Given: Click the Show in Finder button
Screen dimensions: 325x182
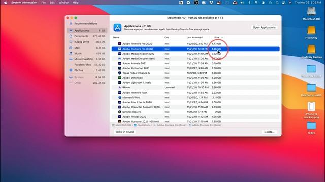Looking at the screenshot, I should 124,132.
